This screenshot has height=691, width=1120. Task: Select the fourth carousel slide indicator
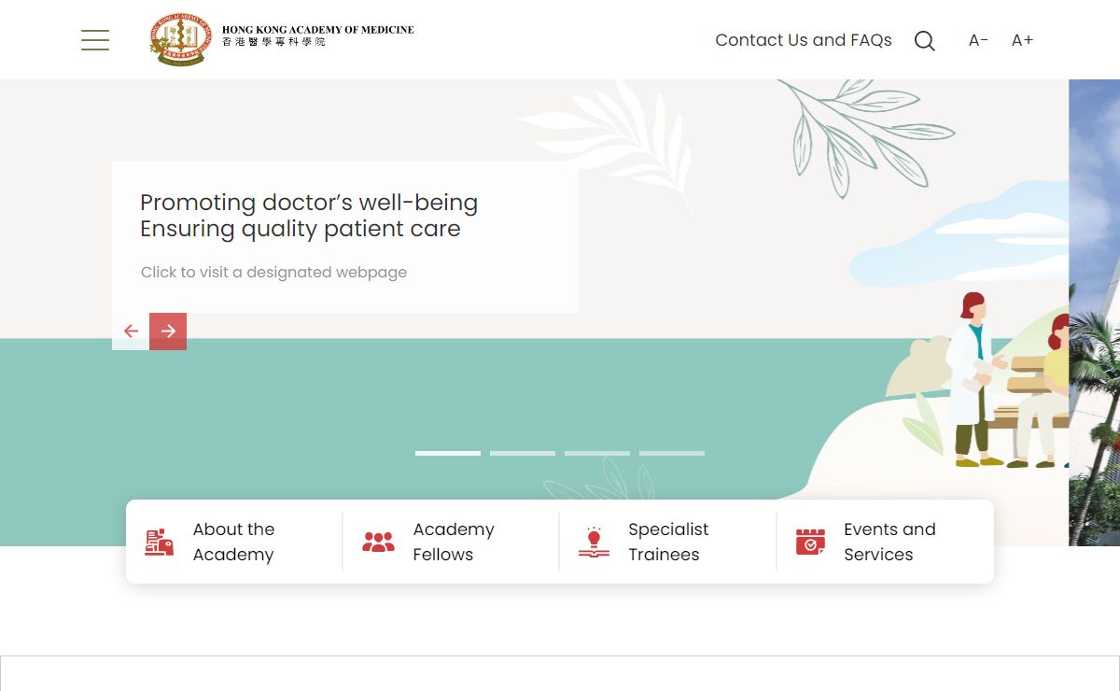(x=672, y=453)
